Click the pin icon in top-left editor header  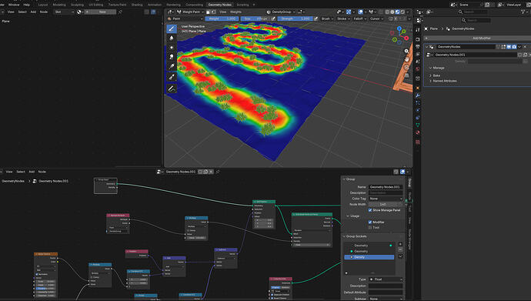(120, 12)
